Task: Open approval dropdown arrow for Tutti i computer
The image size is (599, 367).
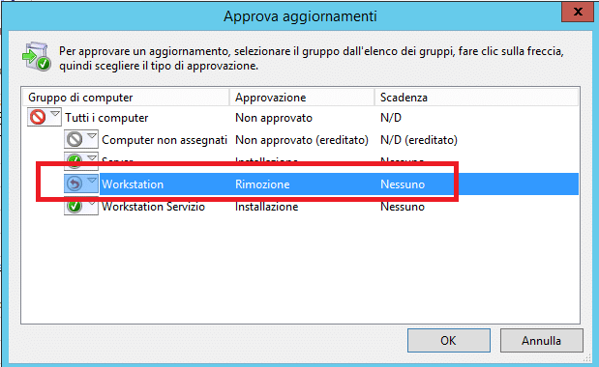Action: [55, 114]
